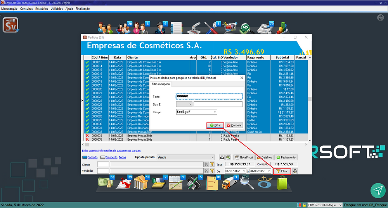Open the calendar with red arrow icon
The image size is (388, 208).
(x=124, y=182)
